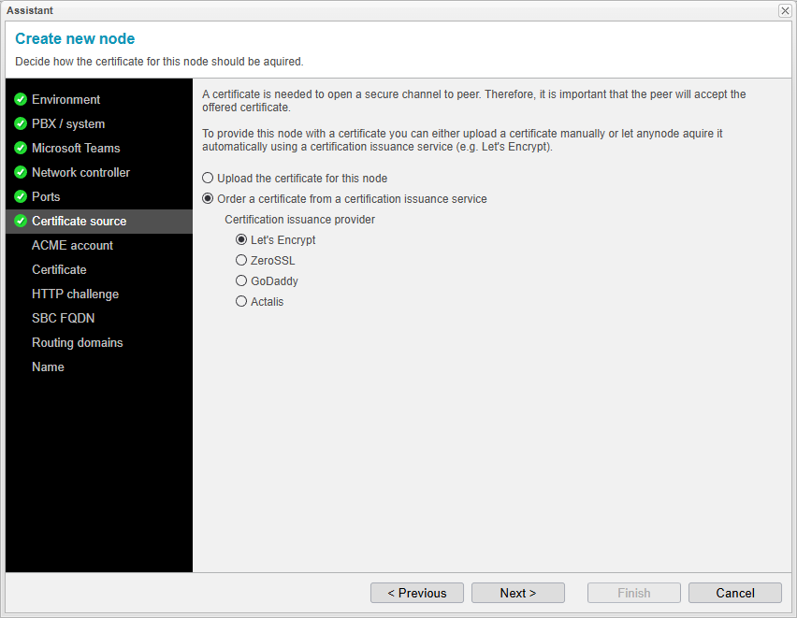
Task: Select the Actalis provider option
Action: (x=241, y=301)
